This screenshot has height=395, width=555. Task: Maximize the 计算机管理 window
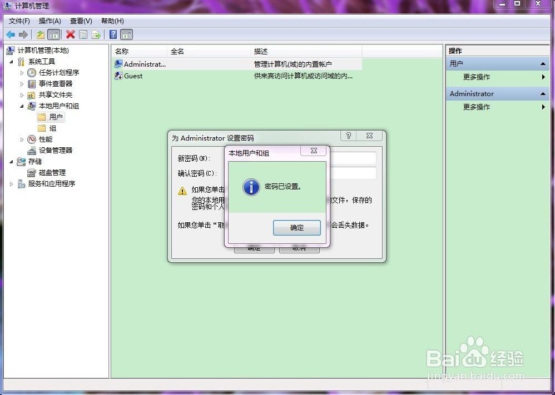pos(517,4)
